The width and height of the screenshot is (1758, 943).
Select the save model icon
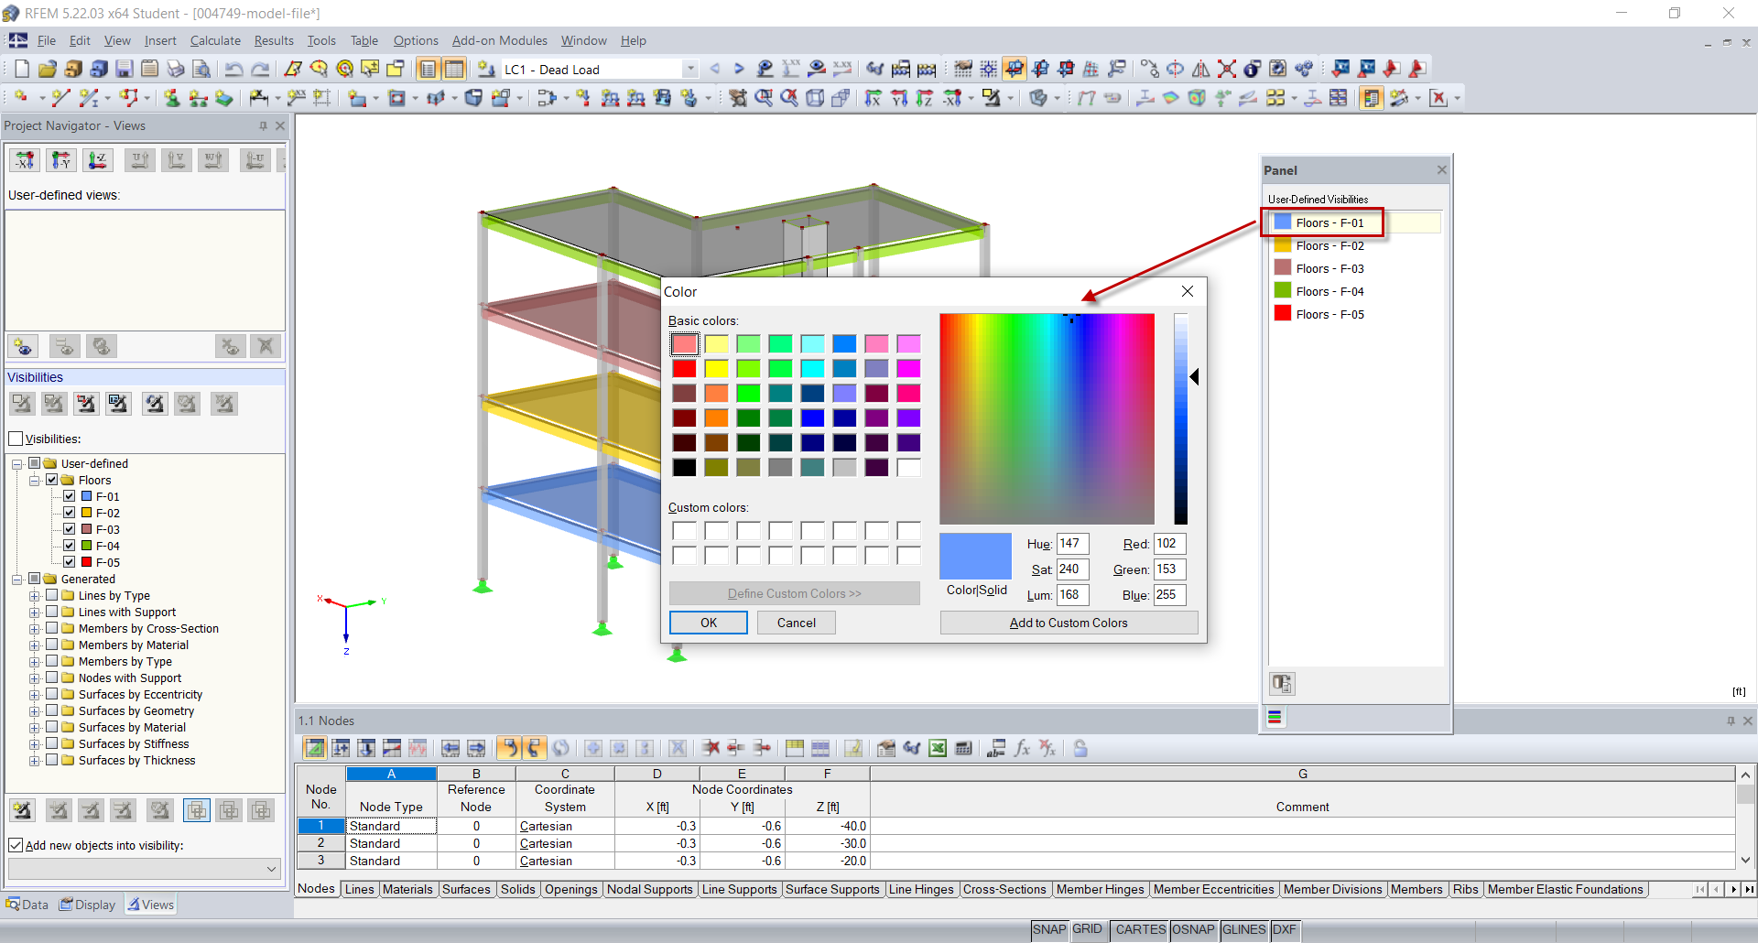tap(124, 68)
